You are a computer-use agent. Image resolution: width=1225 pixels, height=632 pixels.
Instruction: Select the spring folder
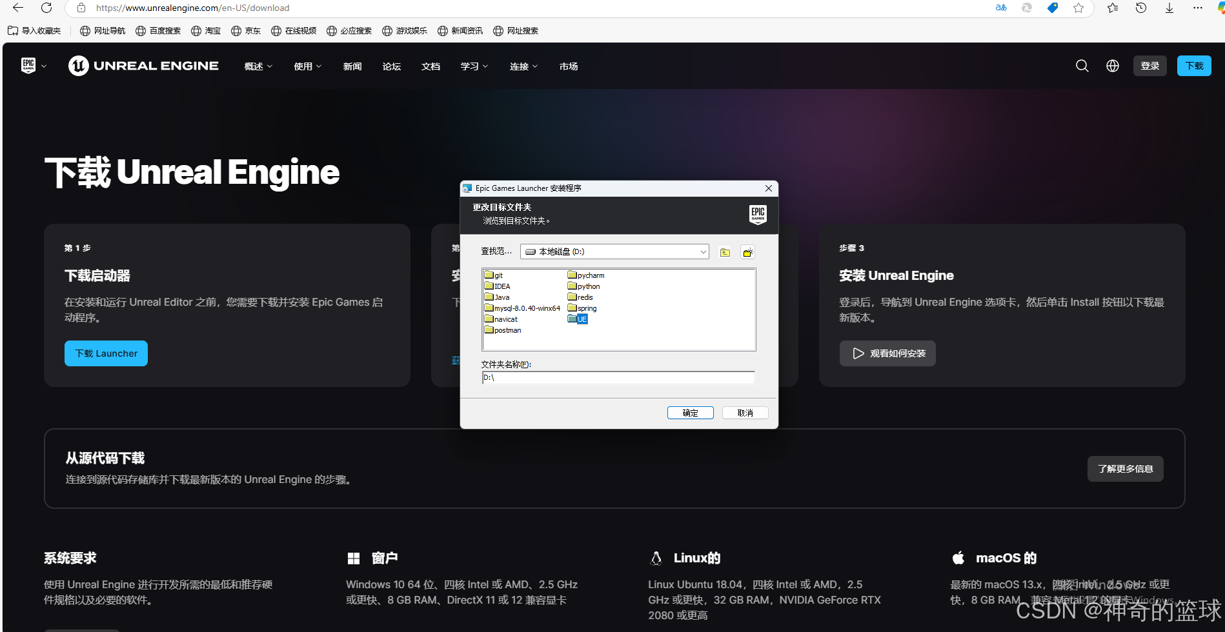(x=582, y=308)
